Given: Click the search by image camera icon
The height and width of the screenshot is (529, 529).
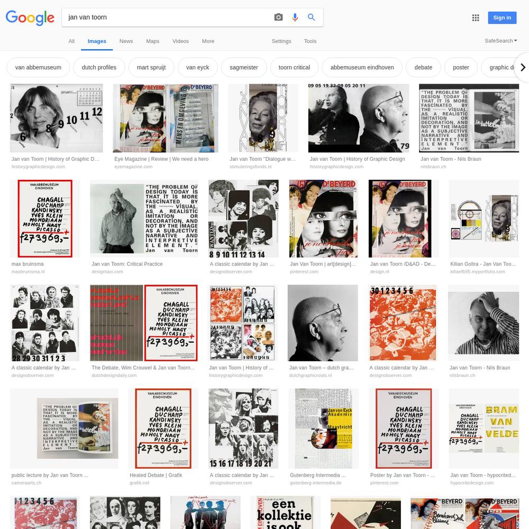Looking at the screenshot, I should pos(278,17).
